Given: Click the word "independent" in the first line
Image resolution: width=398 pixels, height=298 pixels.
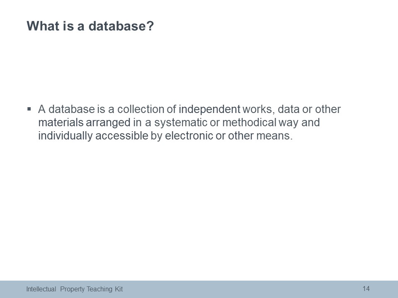Looking at the screenshot, I should tap(209, 109).
